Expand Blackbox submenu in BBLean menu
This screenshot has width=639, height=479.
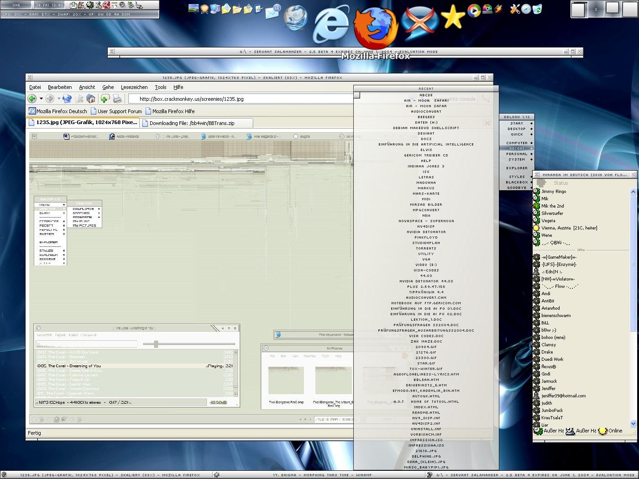(x=516, y=182)
